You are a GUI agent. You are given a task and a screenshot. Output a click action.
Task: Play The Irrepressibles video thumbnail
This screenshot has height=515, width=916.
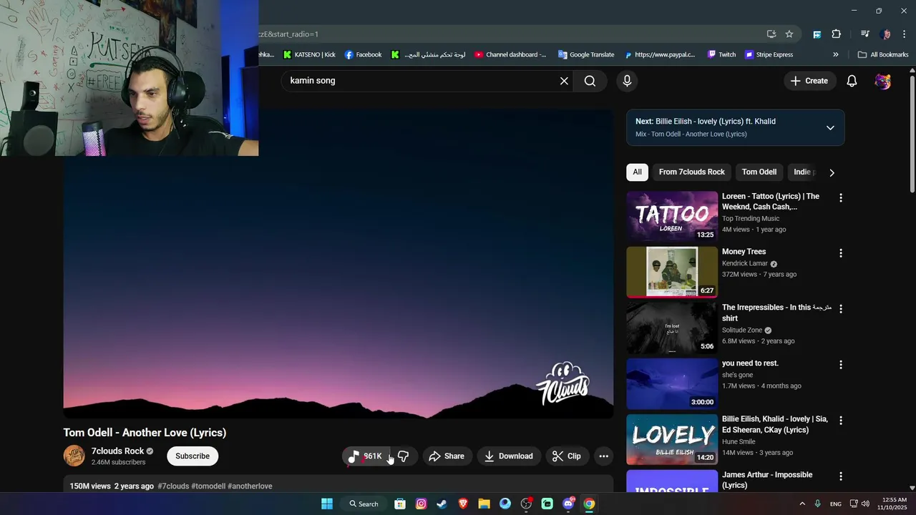672,328
